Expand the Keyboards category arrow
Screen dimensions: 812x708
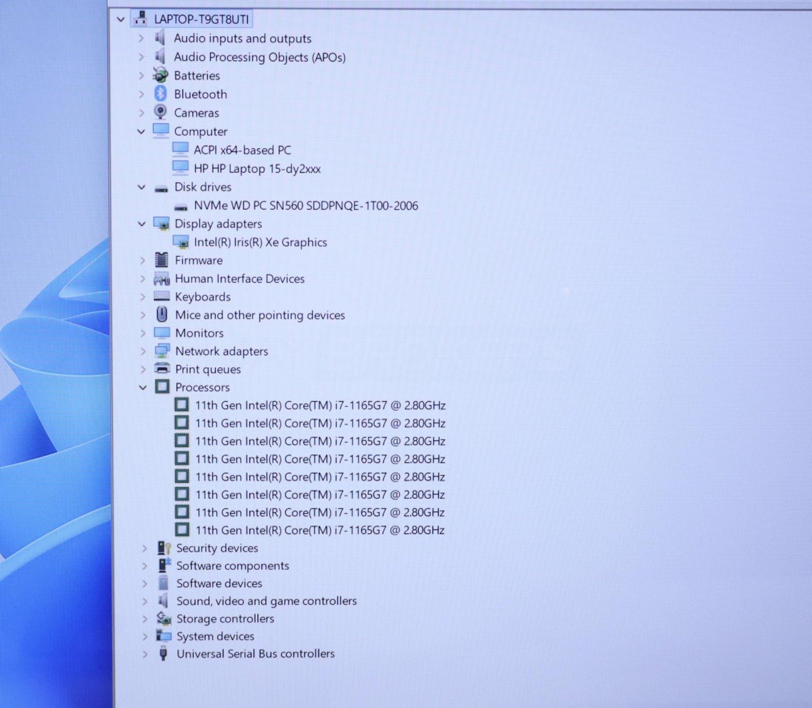143,297
